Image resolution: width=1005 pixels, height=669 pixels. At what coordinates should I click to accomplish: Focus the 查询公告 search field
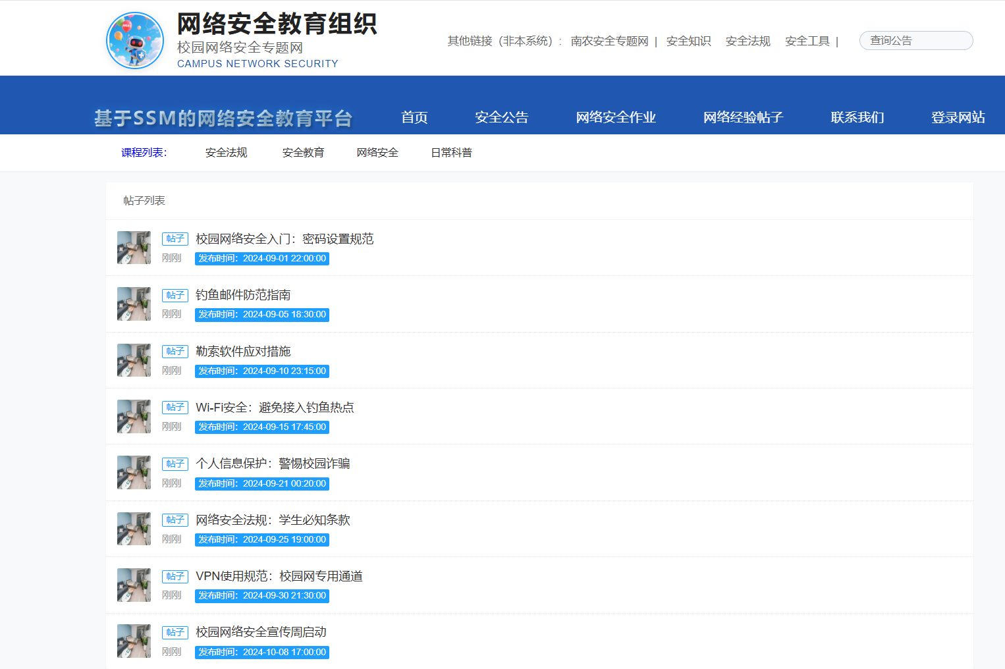(915, 41)
